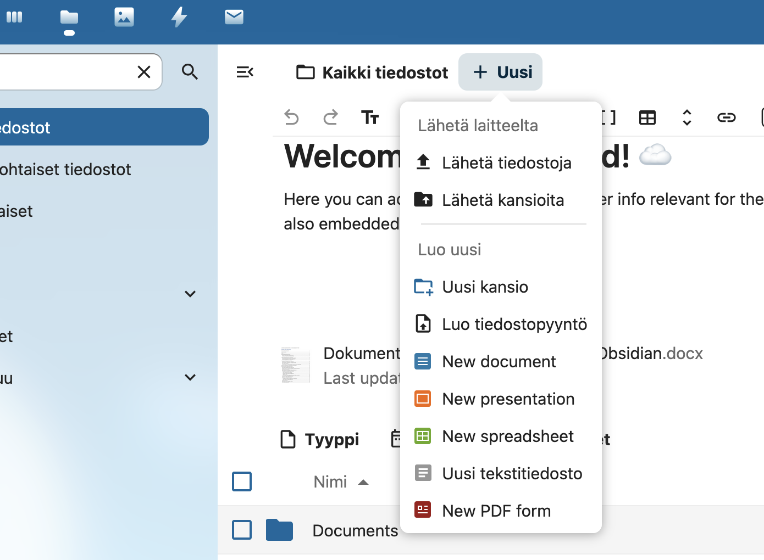Click the upload arrow icon
The width and height of the screenshot is (764, 560).
pos(423,163)
